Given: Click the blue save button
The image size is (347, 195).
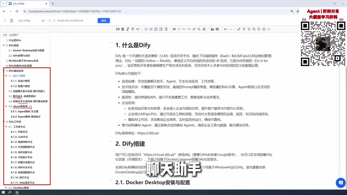Looking at the screenshot, I should [104, 21].
